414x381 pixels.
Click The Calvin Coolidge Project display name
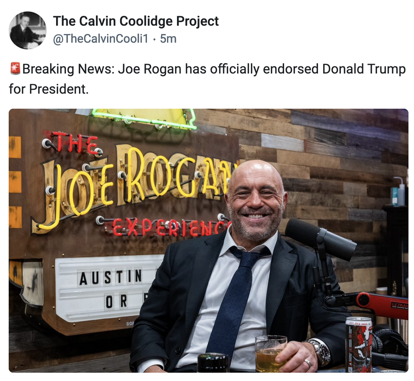(x=136, y=21)
